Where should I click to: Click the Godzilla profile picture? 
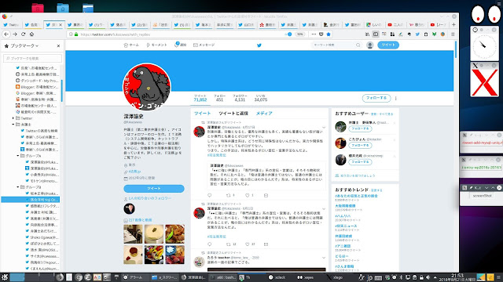147,87
